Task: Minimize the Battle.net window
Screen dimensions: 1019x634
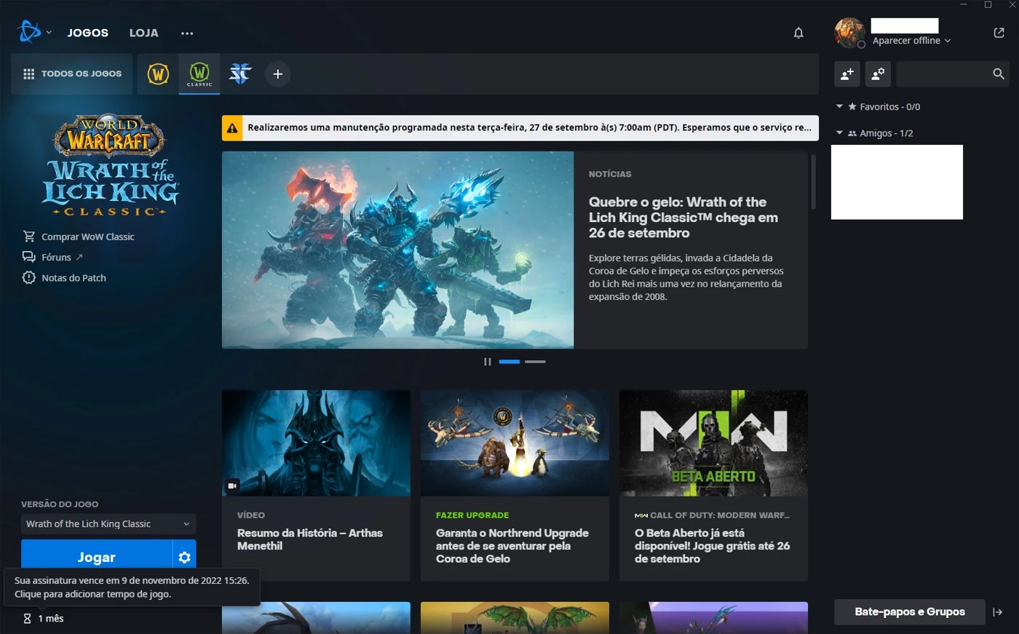Action: pyautogui.click(x=964, y=5)
